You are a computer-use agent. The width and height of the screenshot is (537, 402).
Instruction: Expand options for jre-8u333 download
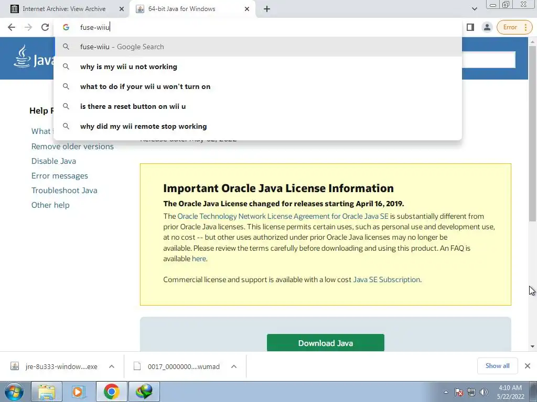[112, 366]
